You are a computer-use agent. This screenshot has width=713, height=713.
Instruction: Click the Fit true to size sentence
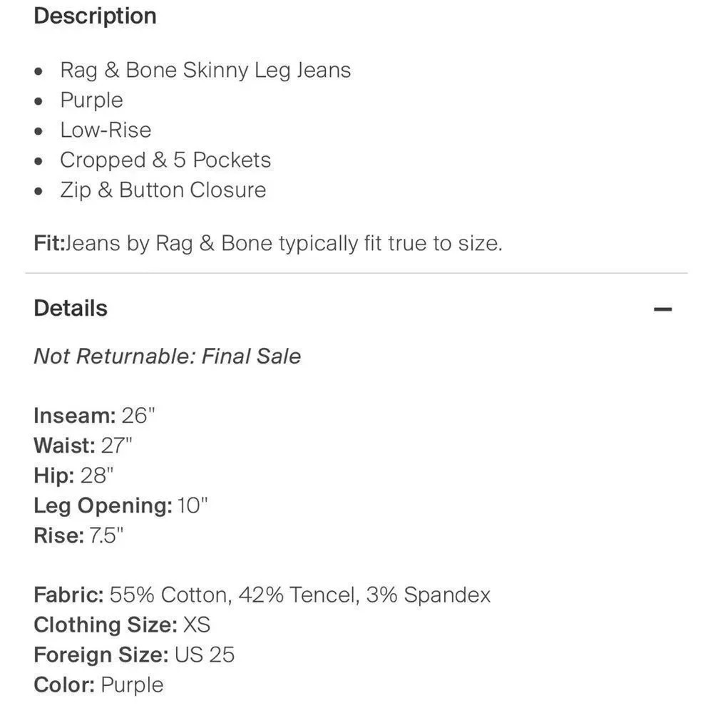point(268,243)
